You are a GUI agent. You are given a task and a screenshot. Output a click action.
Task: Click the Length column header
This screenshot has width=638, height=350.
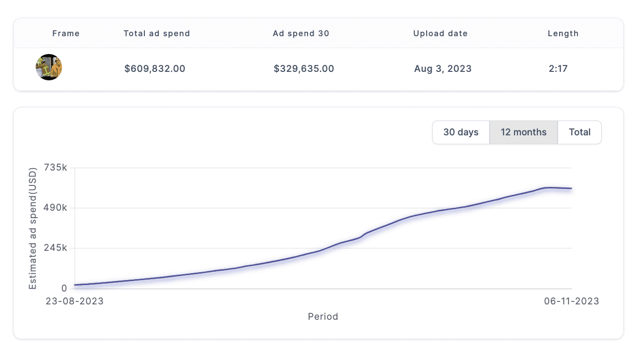point(563,34)
